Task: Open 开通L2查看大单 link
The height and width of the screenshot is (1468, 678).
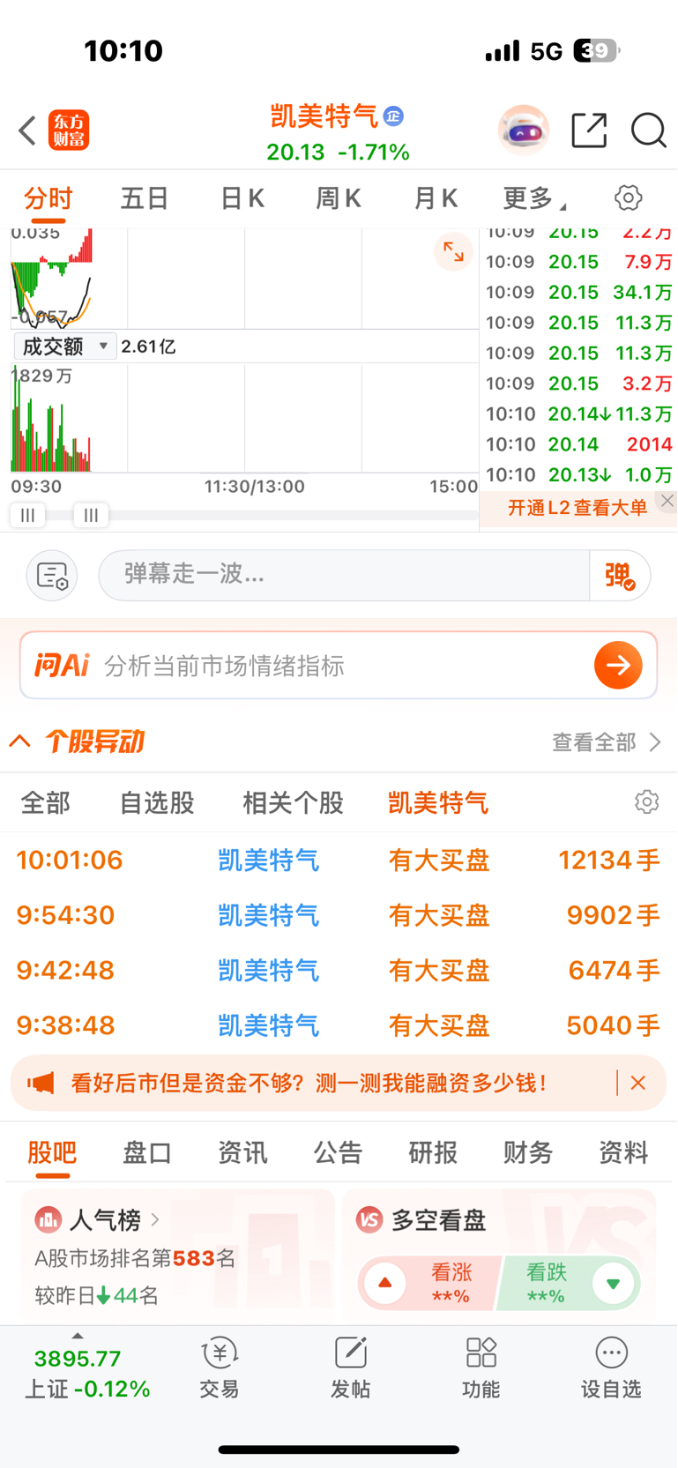Action: [577, 508]
